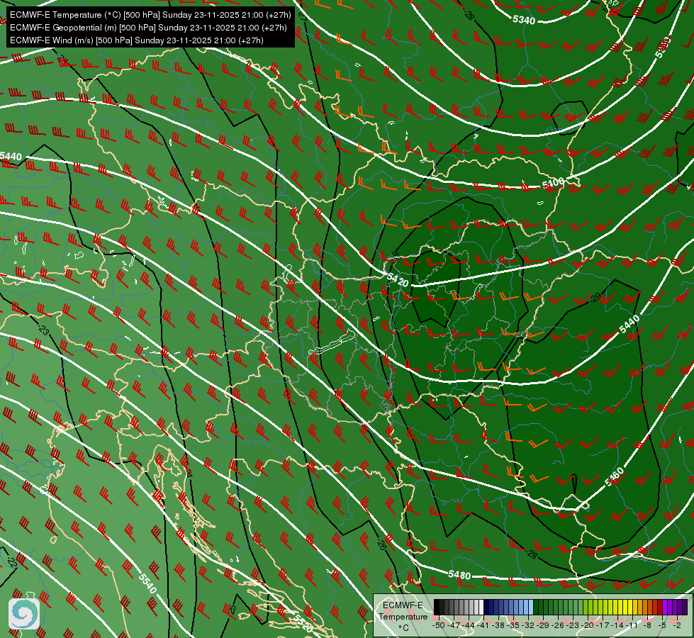Image resolution: width=694 pixels, height=638 pixels.
Task: Click the -14 tick label in the legend
Action: tap(617, 626)
